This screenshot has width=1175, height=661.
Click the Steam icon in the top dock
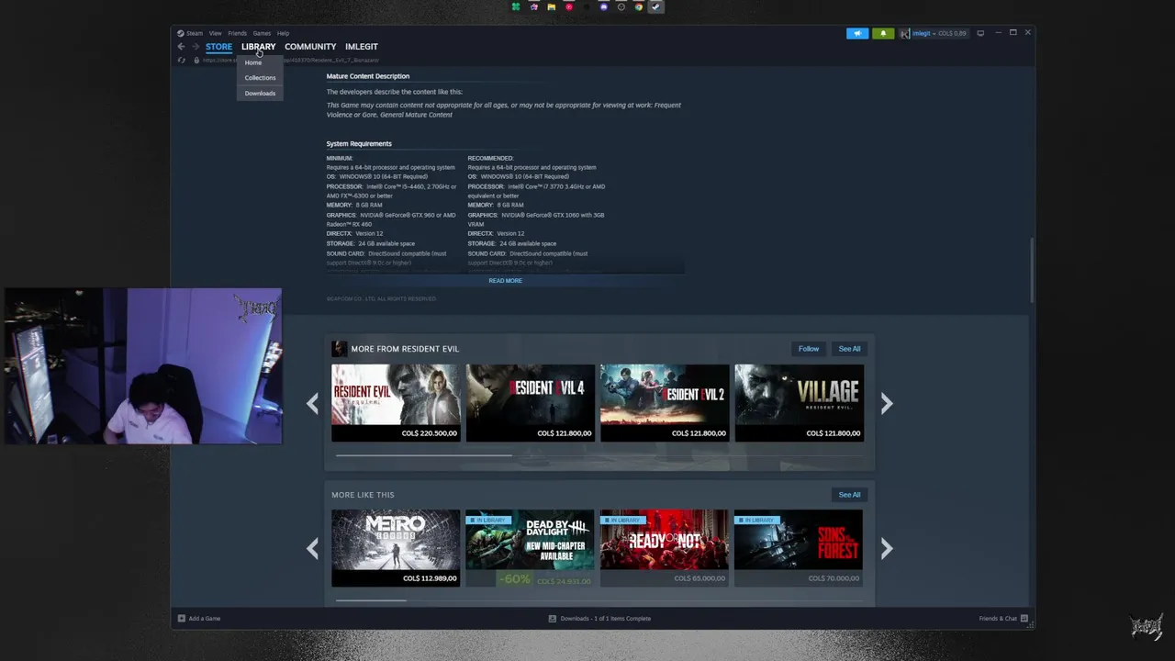click(x=655, y=6)
